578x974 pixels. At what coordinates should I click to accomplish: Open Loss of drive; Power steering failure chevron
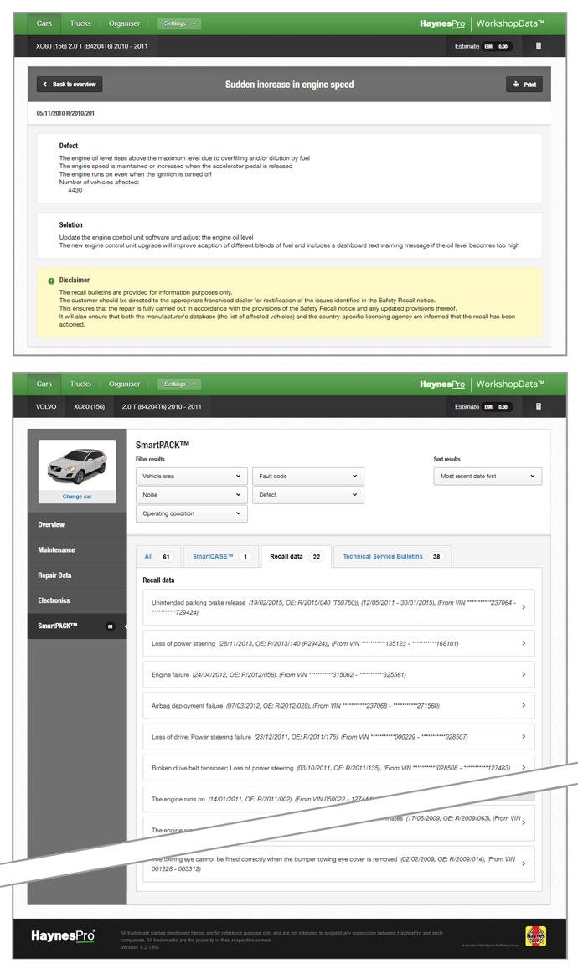[524, 736]
